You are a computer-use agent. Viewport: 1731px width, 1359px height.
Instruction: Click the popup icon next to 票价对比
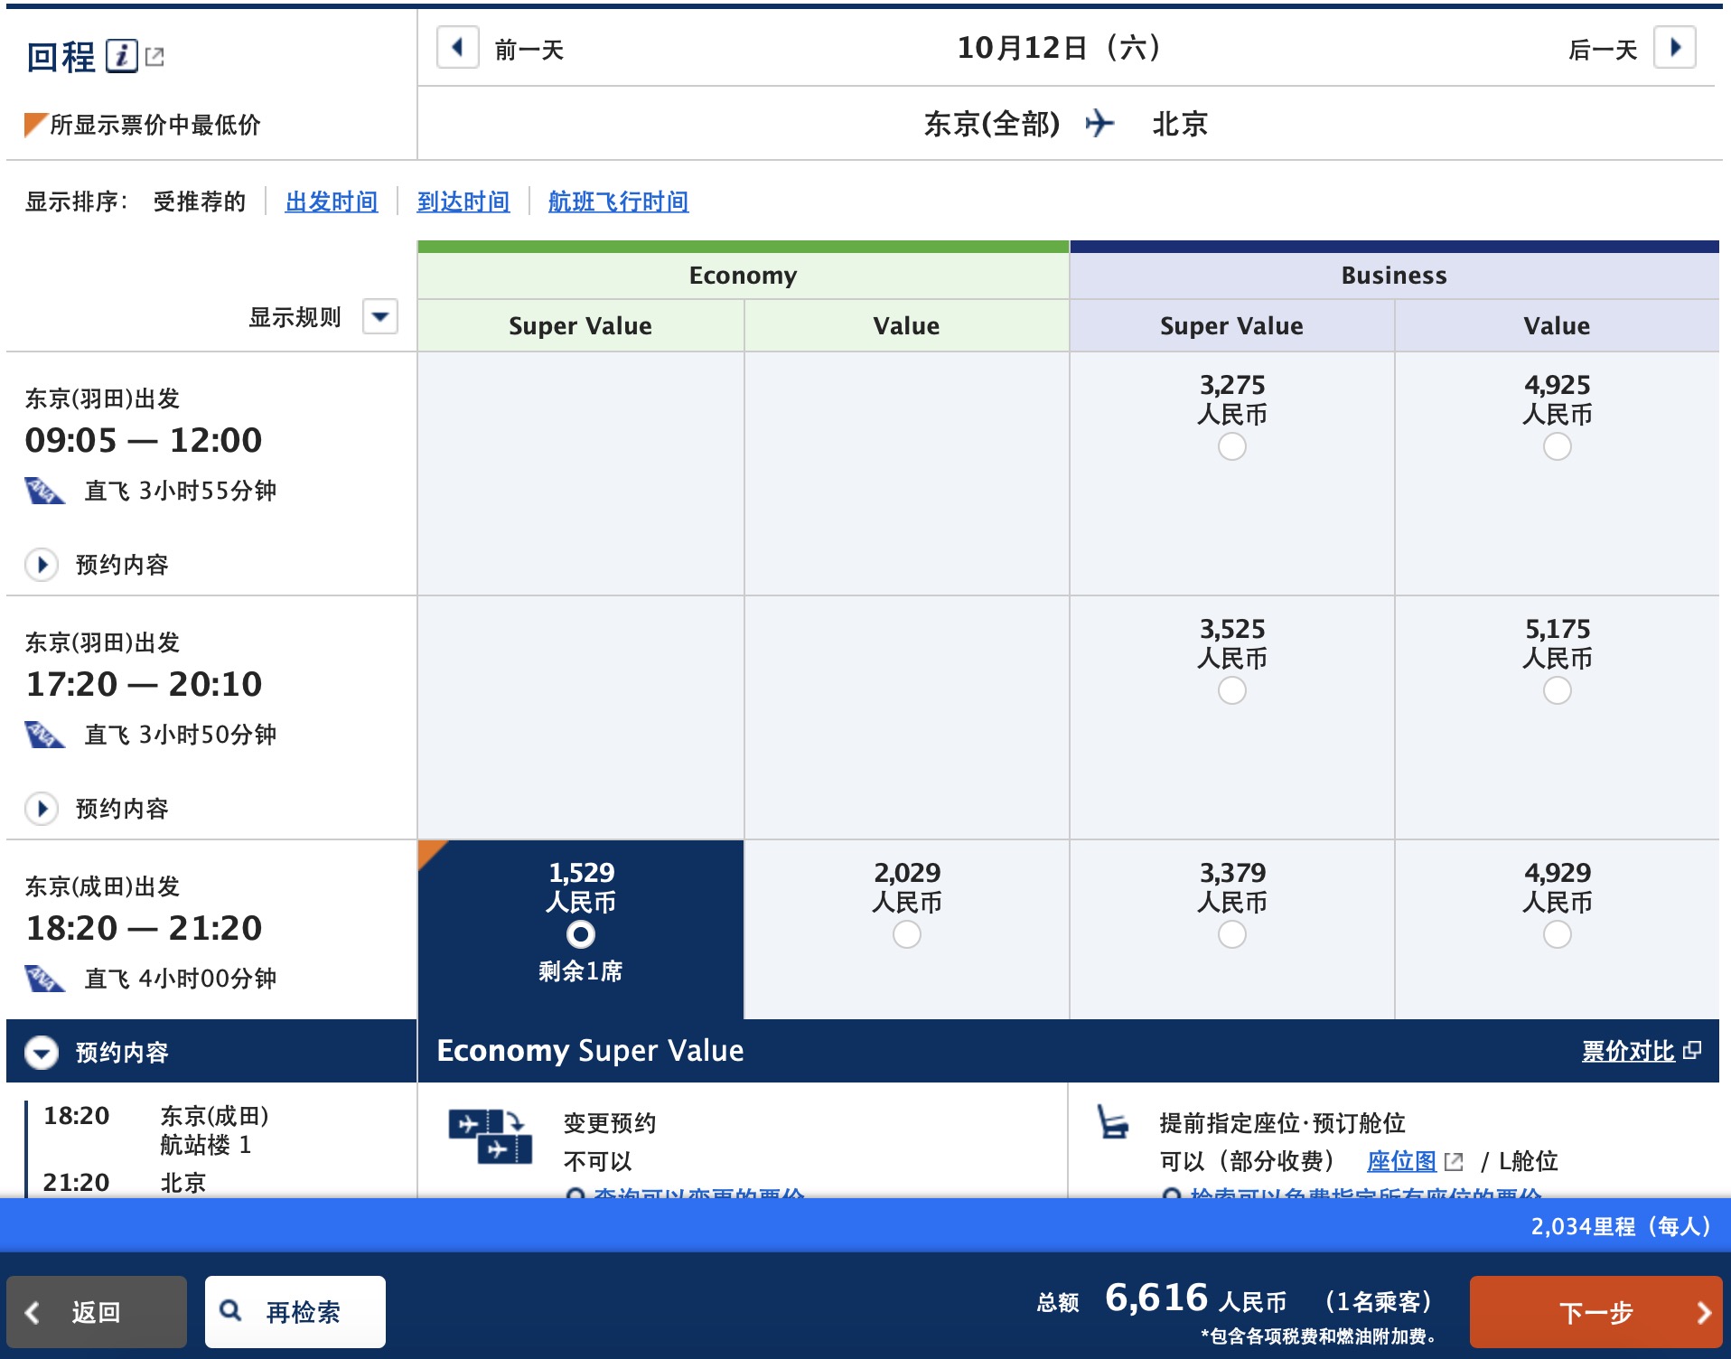click(1692, 1050)
